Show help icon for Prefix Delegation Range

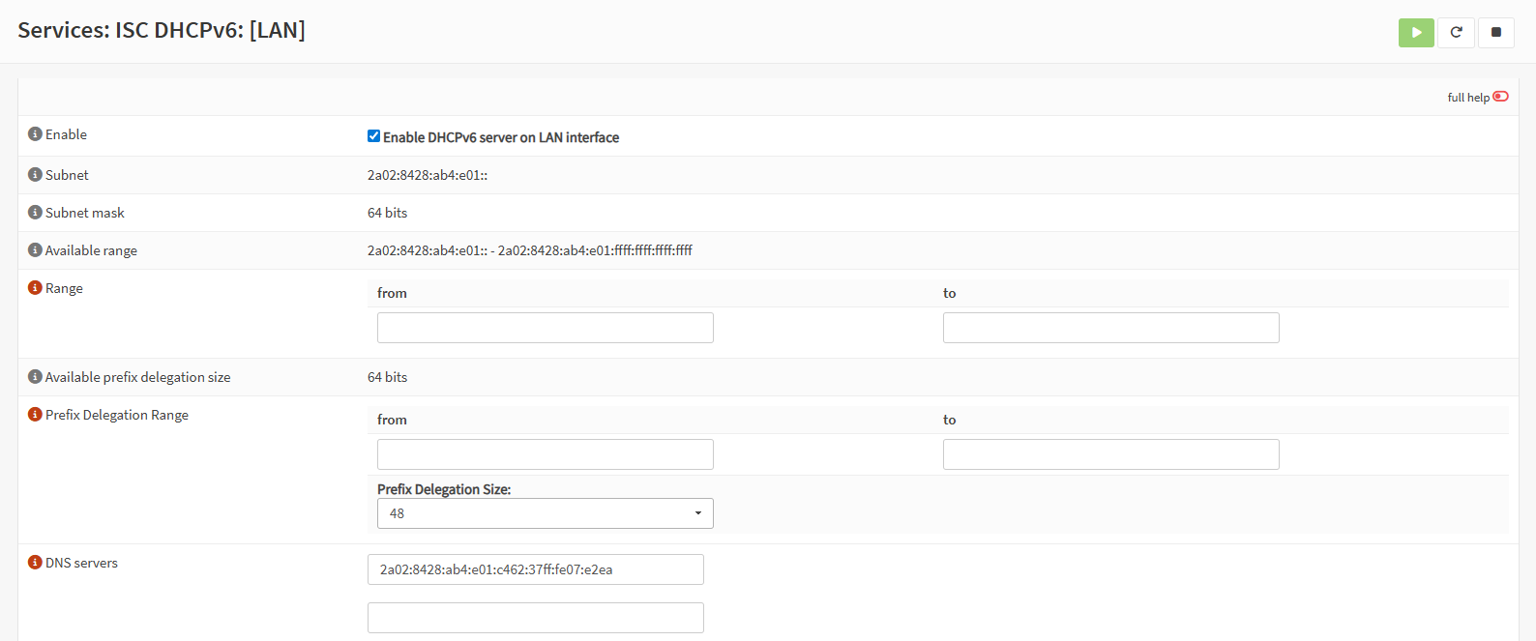[35, 415]
